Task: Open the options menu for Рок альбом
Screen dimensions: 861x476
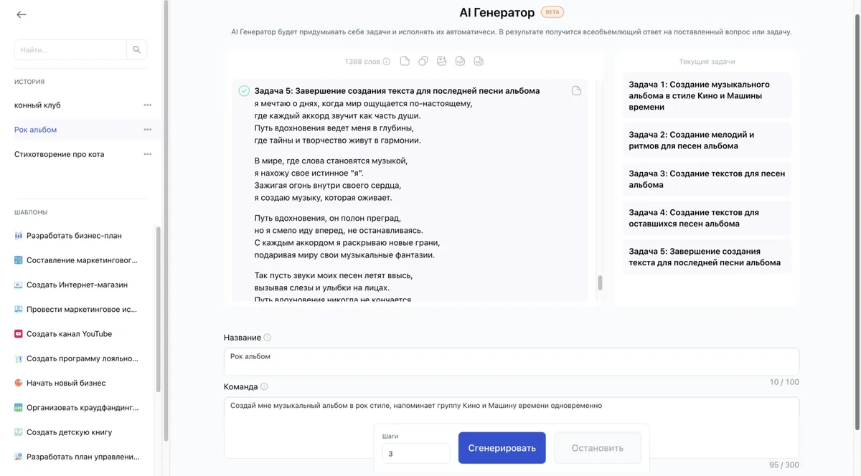Action: pyautogui.click(x=148, y=129)
